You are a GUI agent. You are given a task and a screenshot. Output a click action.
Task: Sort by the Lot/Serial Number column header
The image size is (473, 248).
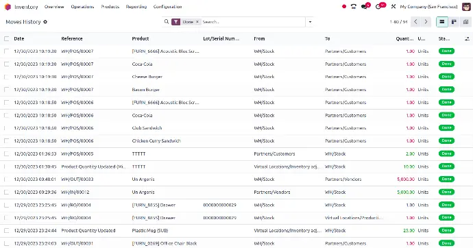(x=221, y=38)
